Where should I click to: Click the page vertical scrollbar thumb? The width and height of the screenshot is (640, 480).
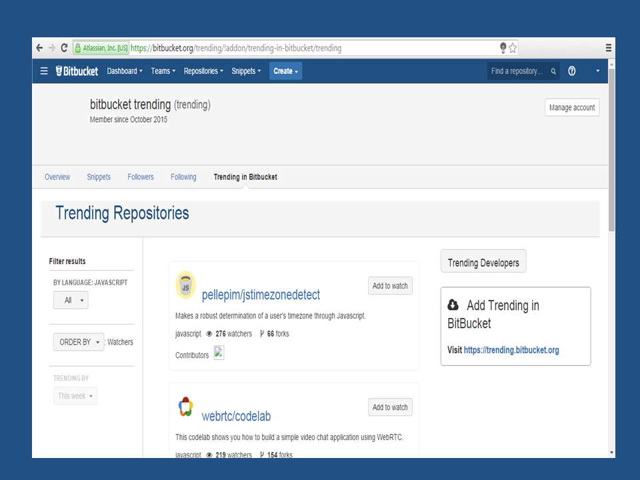click(611, 150)
